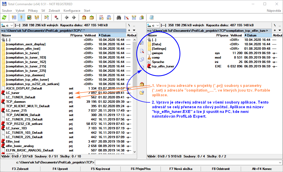Switch to thumbnail view using toolbar icon

(x=29, y=17)
